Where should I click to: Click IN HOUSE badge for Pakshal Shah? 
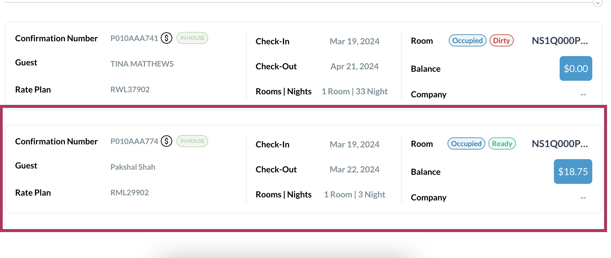coord(192,141)
